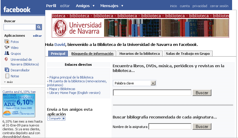Viewport: 238px width, 138px height.
Task: Focus the catalog search text field
Action: (152, 93)
